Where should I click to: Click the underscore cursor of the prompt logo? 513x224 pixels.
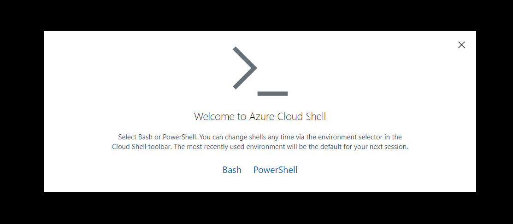(272, 93)
